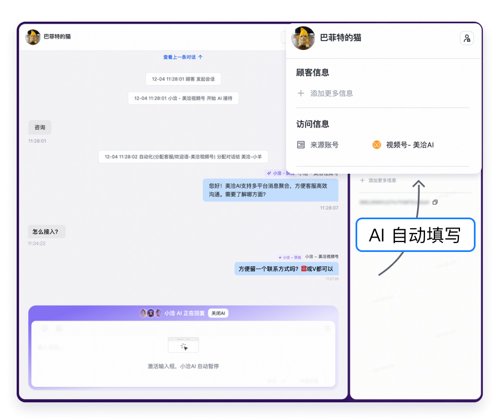
Task: Click the 方便留一个联系方式吗 reply bubble
Action: tap(286, 269)
